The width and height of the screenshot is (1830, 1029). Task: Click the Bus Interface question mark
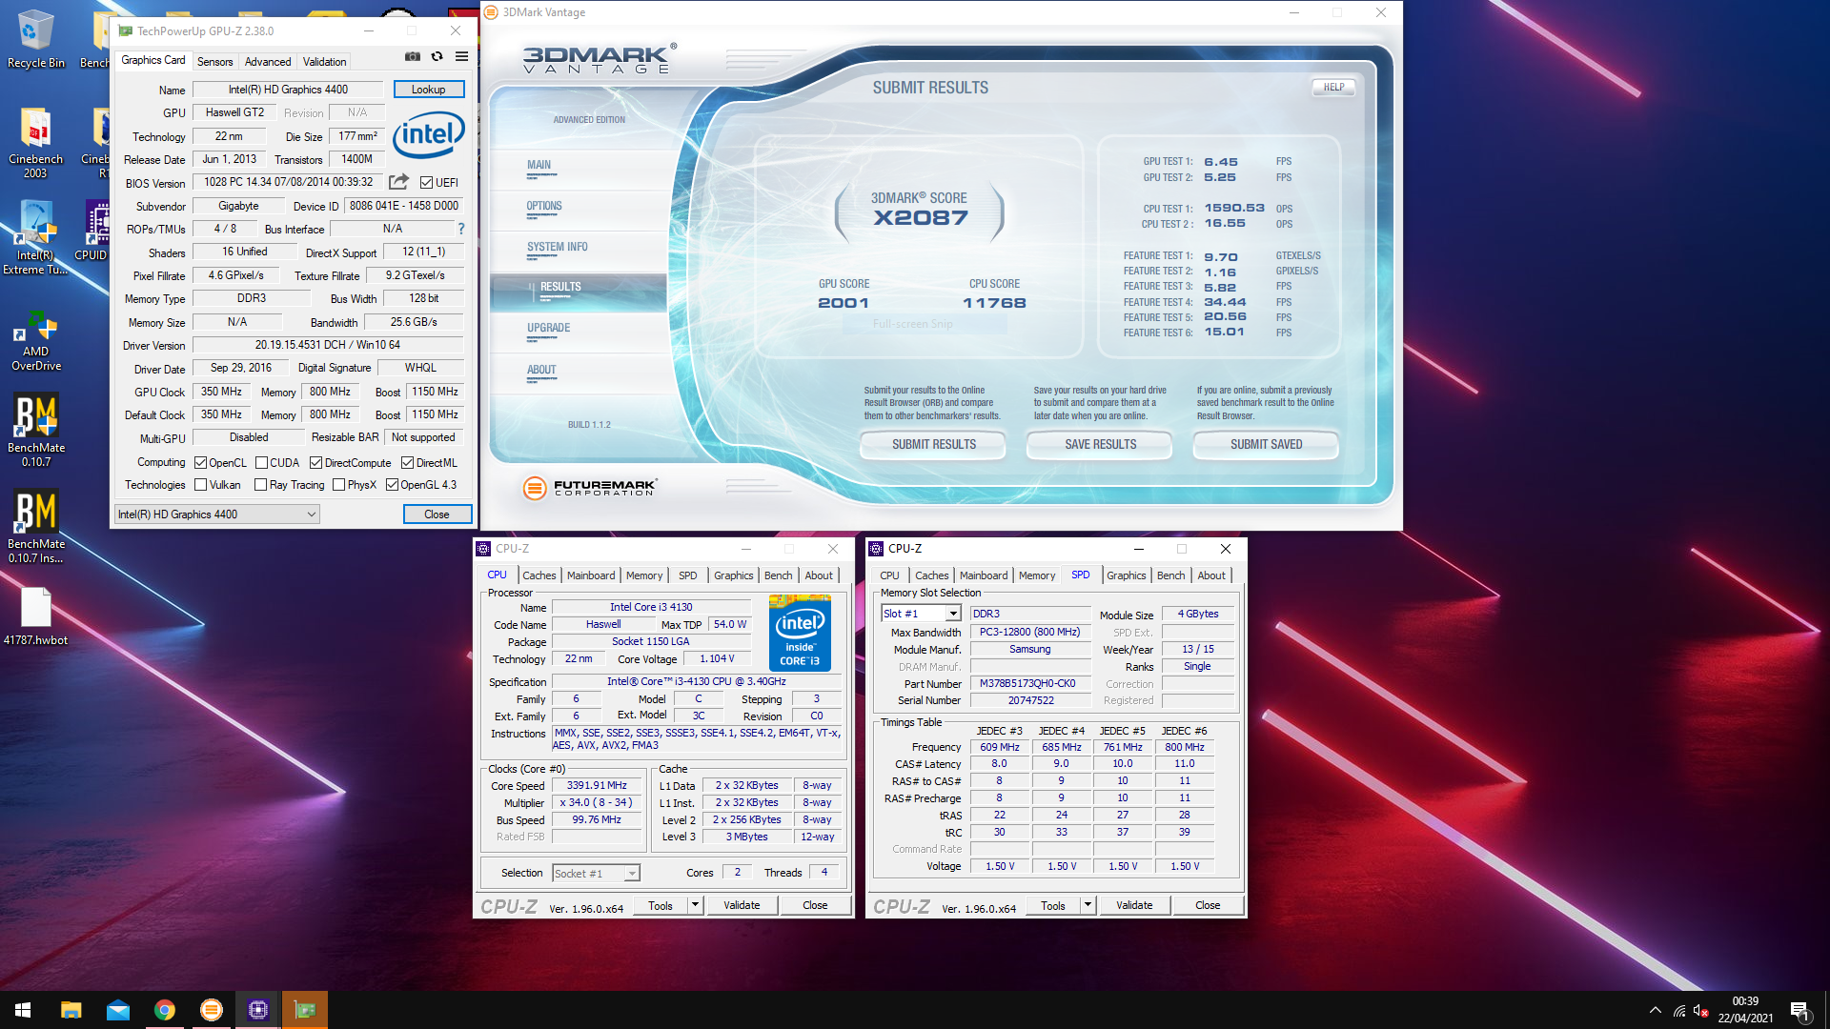tap(461, 229)
